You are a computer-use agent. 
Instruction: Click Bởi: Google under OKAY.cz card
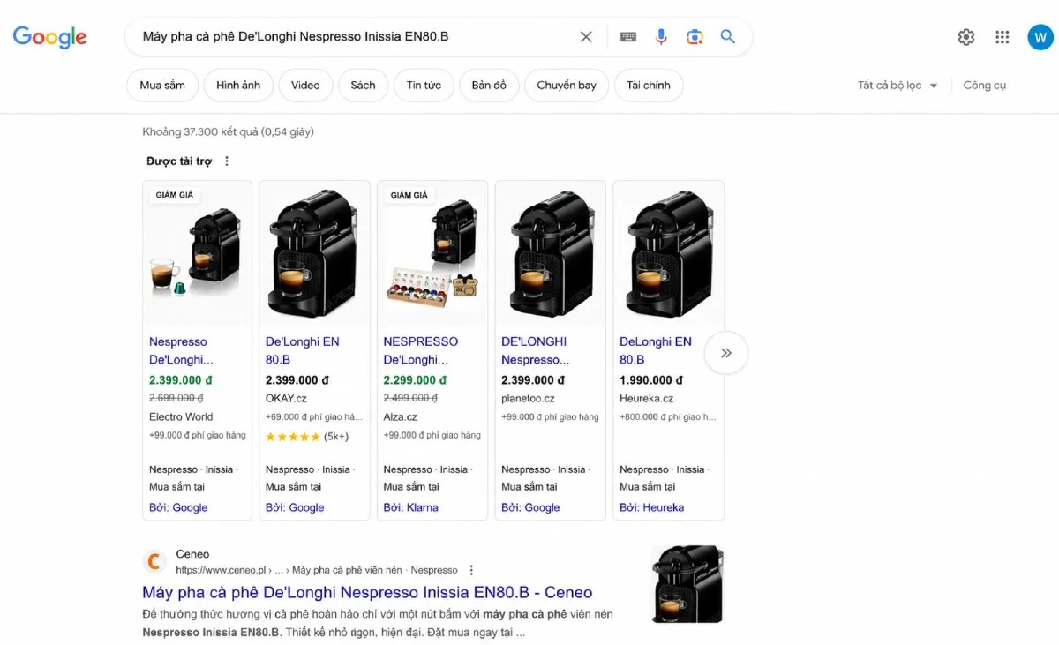(x=295, y=507)
